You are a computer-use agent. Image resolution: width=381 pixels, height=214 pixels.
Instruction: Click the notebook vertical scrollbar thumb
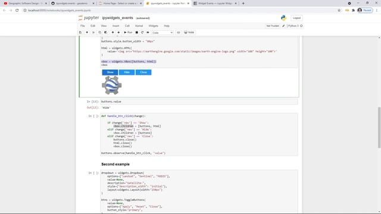(x=379, y=127)
